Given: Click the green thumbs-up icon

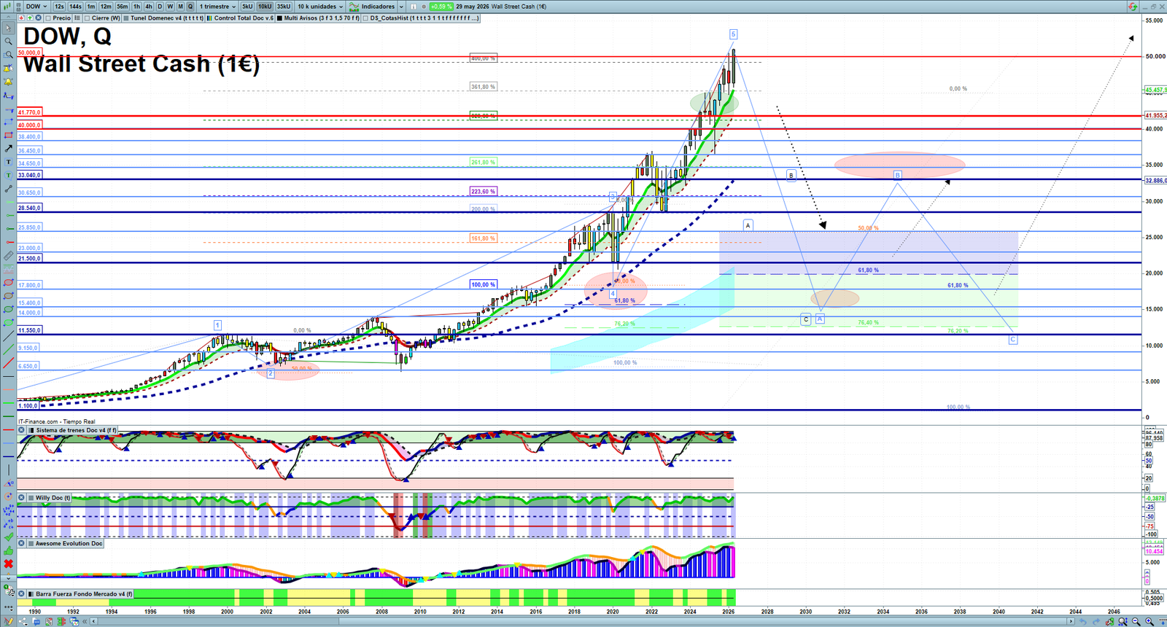Looking at the screenshot, I should coord(8,550).
